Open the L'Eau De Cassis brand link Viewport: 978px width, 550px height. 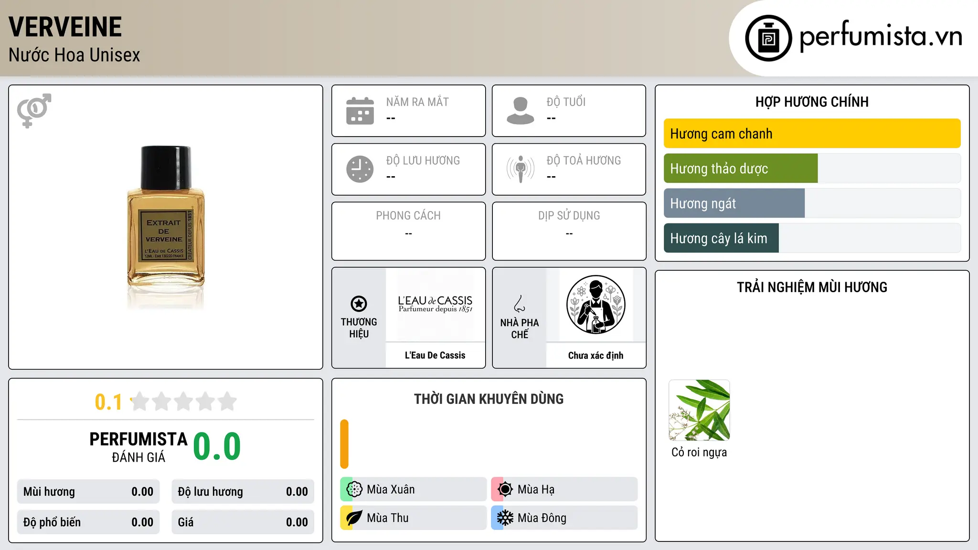coord(435,355)
